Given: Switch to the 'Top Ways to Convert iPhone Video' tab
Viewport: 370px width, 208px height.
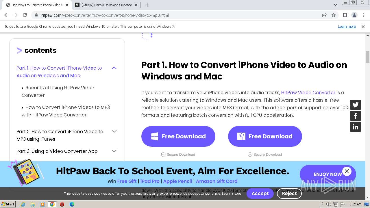Looking at the screenshot, I should coord(37,5).
